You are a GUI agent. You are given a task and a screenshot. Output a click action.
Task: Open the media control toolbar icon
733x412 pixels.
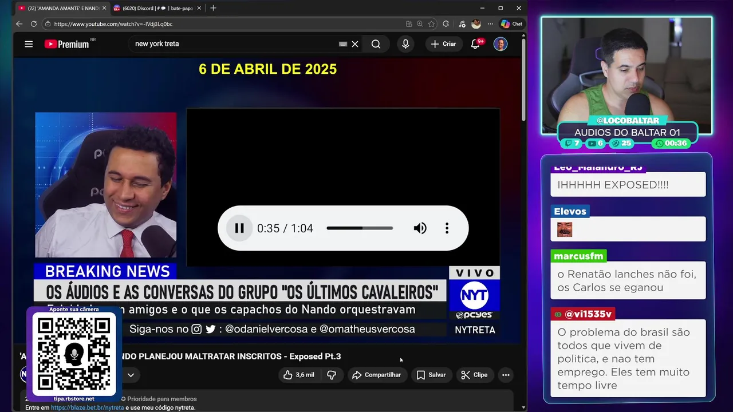click(x=462, y=24)
